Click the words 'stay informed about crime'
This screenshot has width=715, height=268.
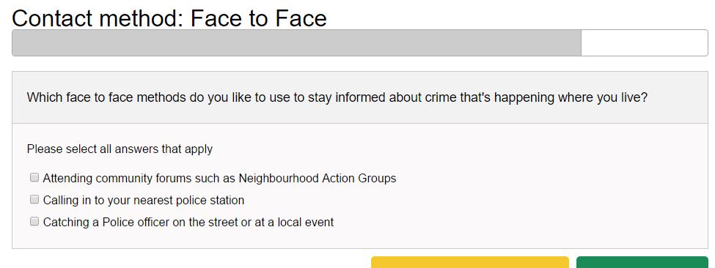pyautogui.click(x=382, y=97)
